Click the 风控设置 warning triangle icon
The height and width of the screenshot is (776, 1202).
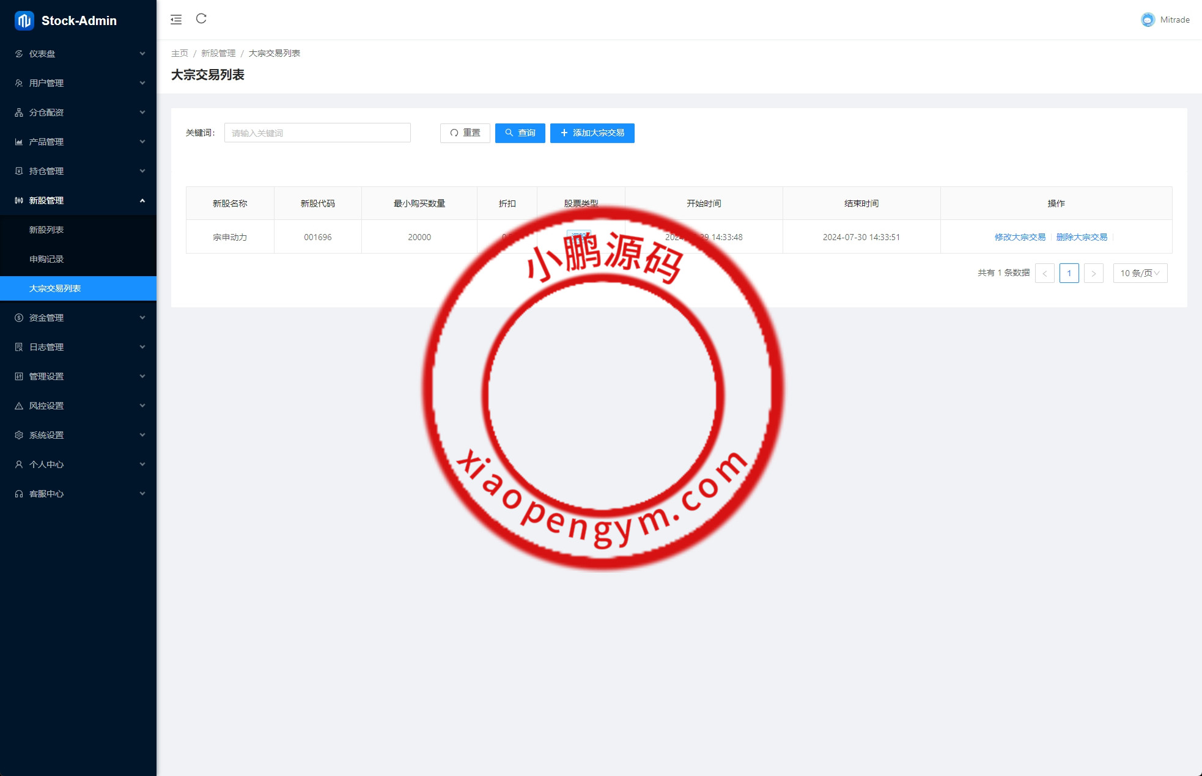pyautogui.click(x=19, y=406)
